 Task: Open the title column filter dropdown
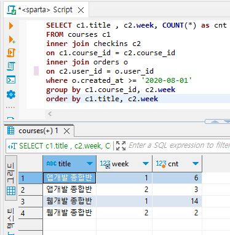click(x=89, y=164)
